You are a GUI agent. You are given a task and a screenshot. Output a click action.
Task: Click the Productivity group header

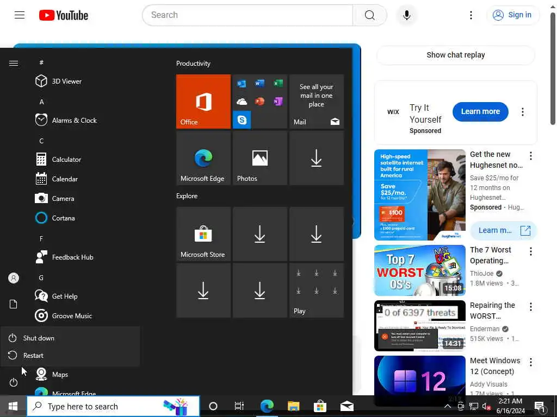[x=193, y=64]
